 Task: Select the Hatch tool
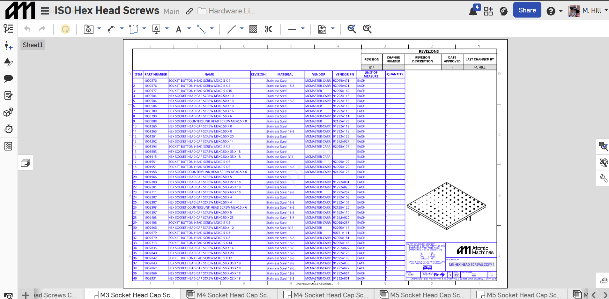click(x=253, y=29)
